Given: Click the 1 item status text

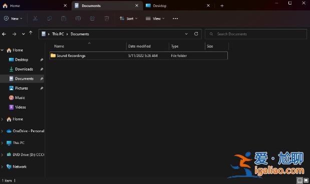Looking at the screenshot, I should tap(7, 180).
